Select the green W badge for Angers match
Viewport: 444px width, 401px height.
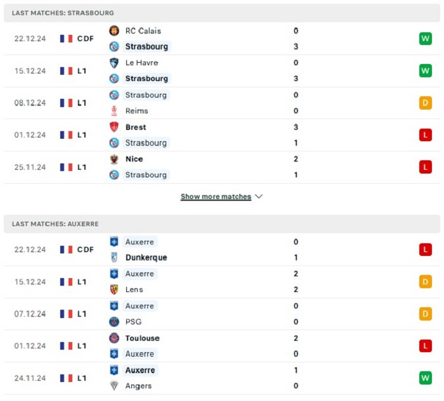(426, 378)
